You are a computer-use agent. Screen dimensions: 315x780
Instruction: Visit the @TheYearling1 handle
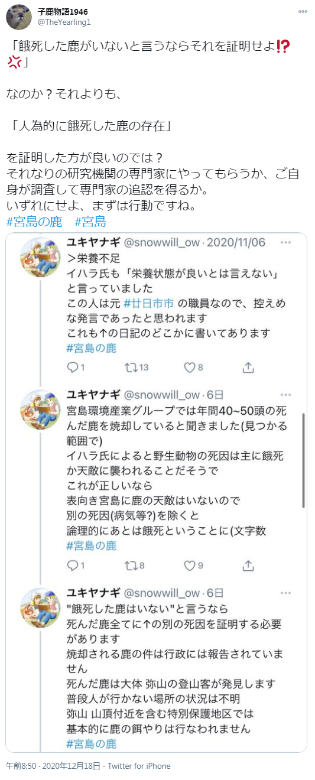pos(63,22)
